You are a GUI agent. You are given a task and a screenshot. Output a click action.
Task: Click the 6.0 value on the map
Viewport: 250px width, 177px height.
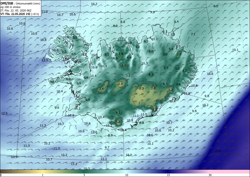[151, 51]
